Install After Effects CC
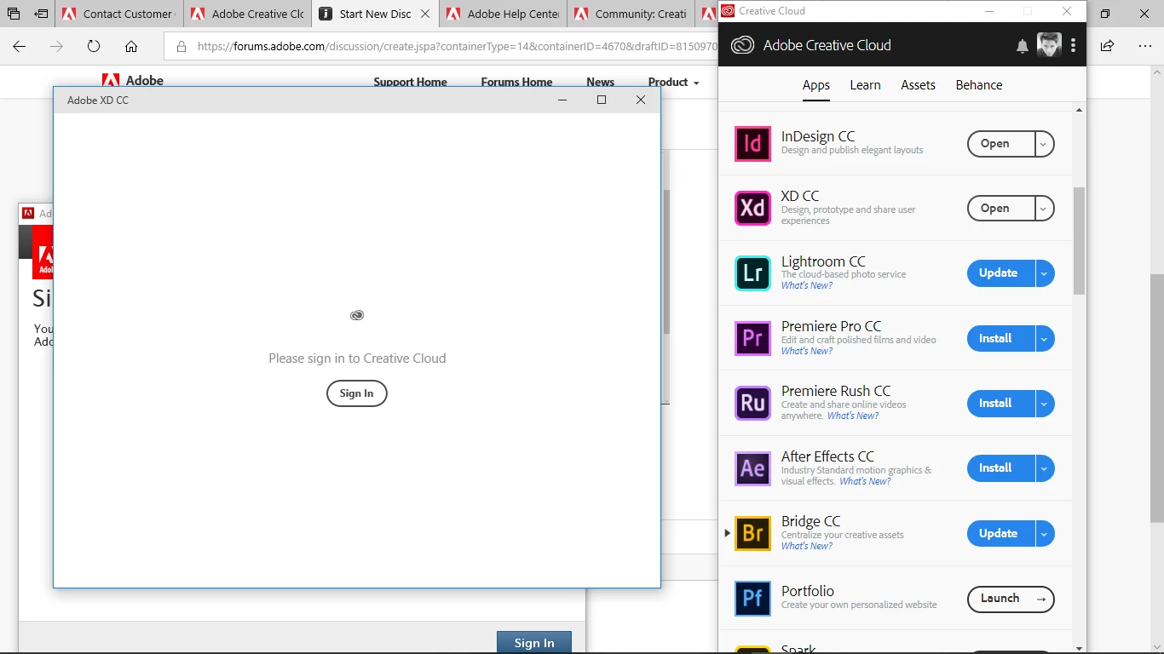The image size is (1164, 654). coord(1001,468)
